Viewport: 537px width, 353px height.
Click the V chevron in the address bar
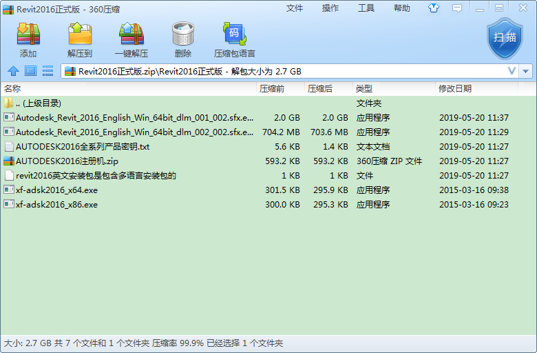512,71
